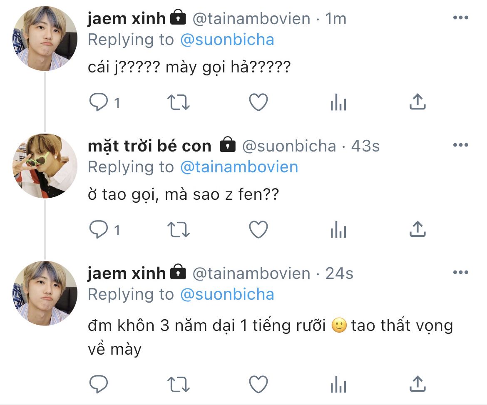
Task: Open mặt trời bé con profile picture
Action: point(45,166)
